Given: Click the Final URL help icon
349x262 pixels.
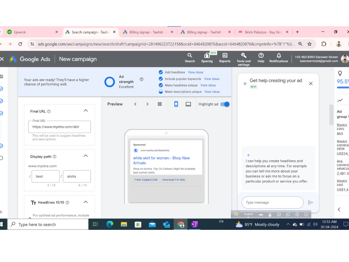Looking at the screenshot, I should pos(49,111).
